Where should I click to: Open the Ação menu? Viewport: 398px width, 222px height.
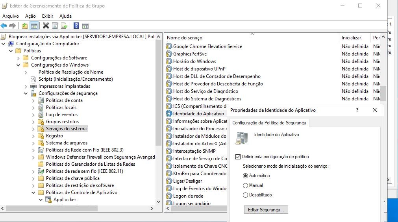(x=30, y=16)
